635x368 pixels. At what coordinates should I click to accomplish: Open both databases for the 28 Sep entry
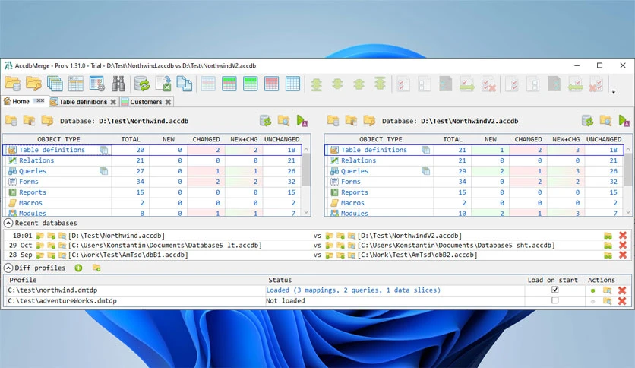click(x=608, y=255)
